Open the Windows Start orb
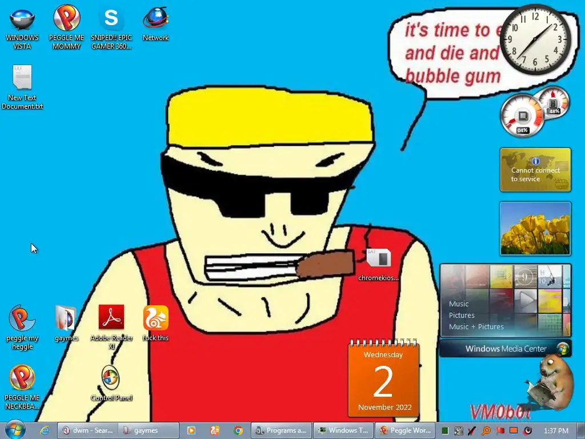Image resolution: width=585 pixels, height=439 pixels. [15, 430]
